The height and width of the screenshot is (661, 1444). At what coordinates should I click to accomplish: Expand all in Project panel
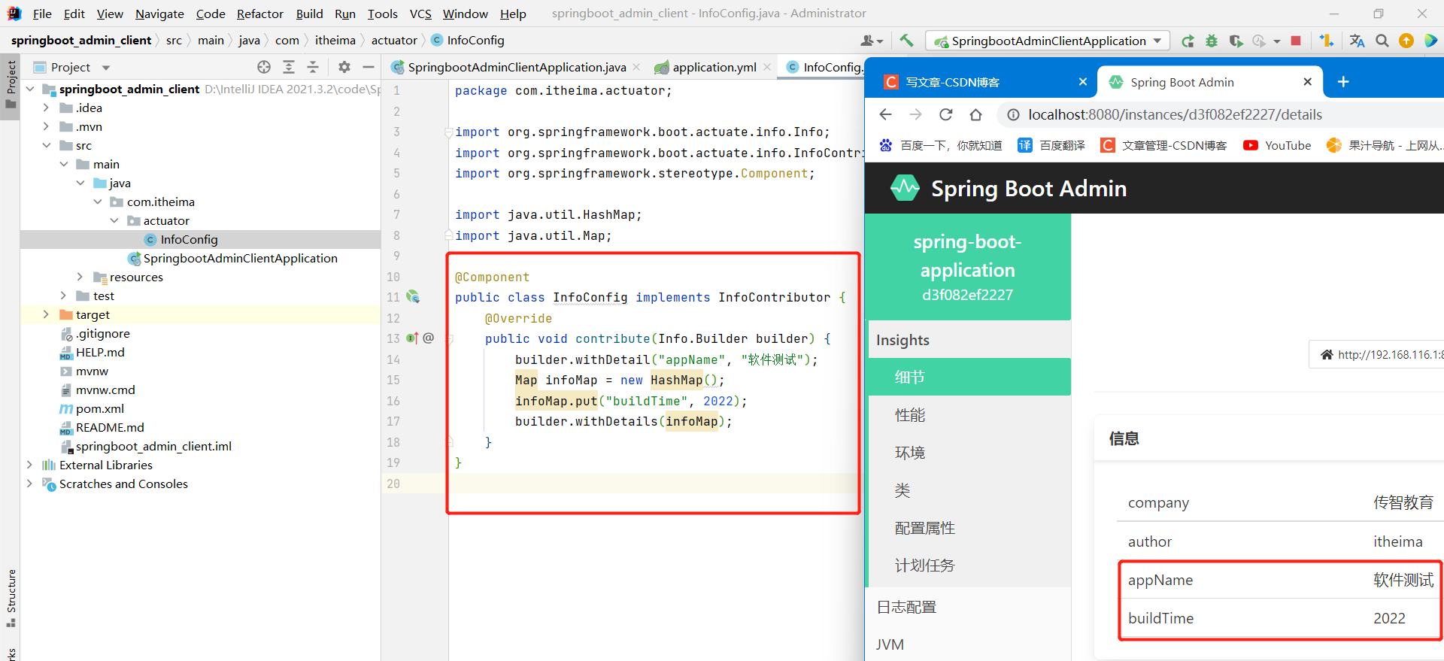pyautogui.click(x=289, y=67)
